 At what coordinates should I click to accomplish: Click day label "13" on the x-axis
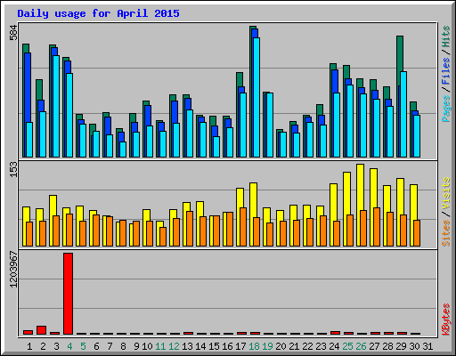[187, 346]
